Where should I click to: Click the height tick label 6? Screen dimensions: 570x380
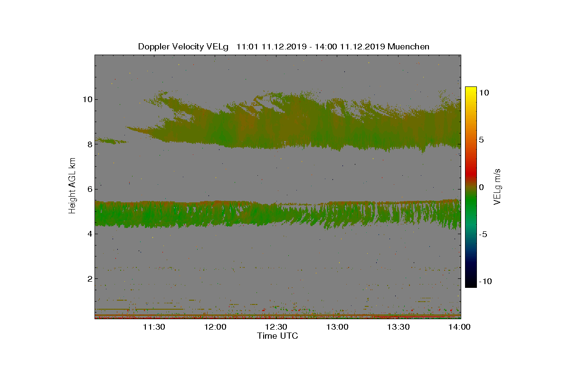pos(89,189)
